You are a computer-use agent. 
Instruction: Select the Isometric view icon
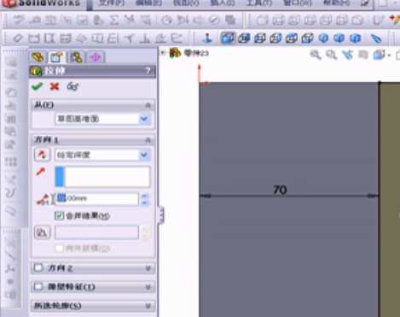[323, 38]
